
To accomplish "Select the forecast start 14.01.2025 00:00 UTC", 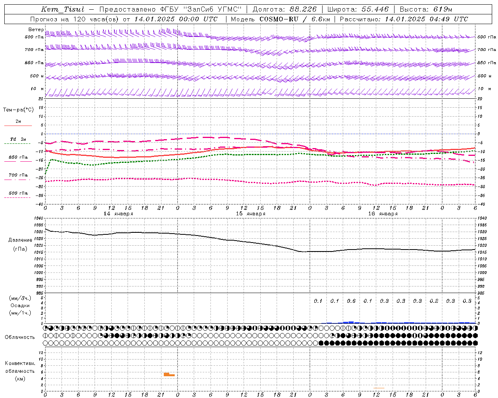I will point(176,19).
